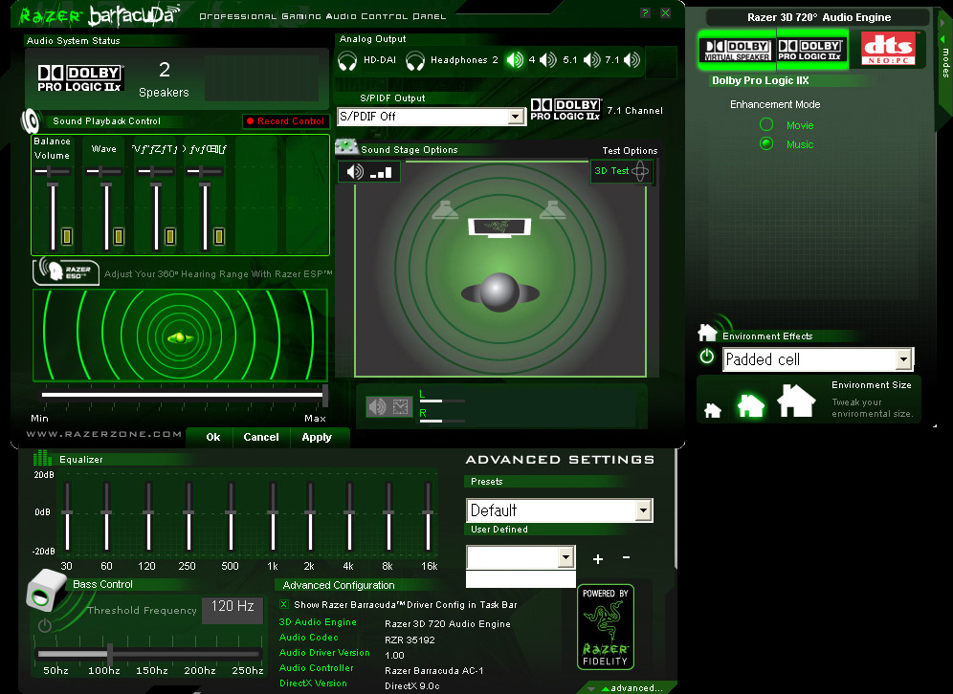
Task: Click the sound stage volume speaker icon
Action: tap(356, 172)
